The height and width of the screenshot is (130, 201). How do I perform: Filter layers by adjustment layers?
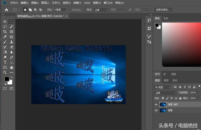(180, 87)
